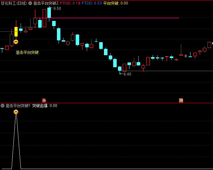Click the 狙击平台突破F indicator name
Screen dimensions: 213x170
[18, 106]
